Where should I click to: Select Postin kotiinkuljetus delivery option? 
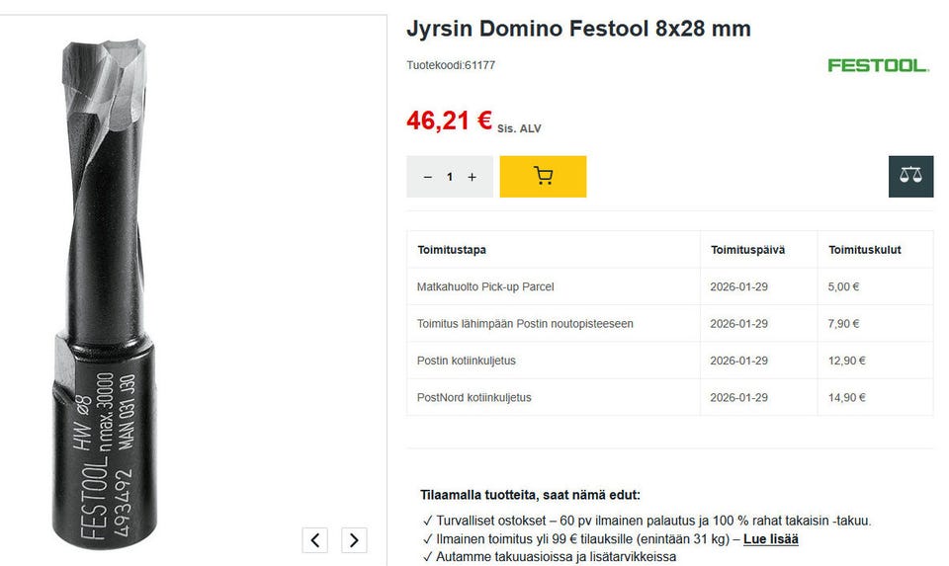467,361
